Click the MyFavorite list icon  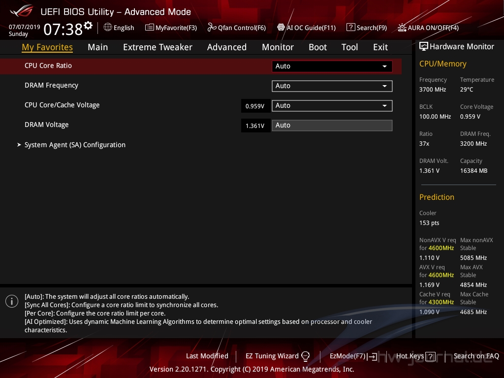[x=150, y=28]
